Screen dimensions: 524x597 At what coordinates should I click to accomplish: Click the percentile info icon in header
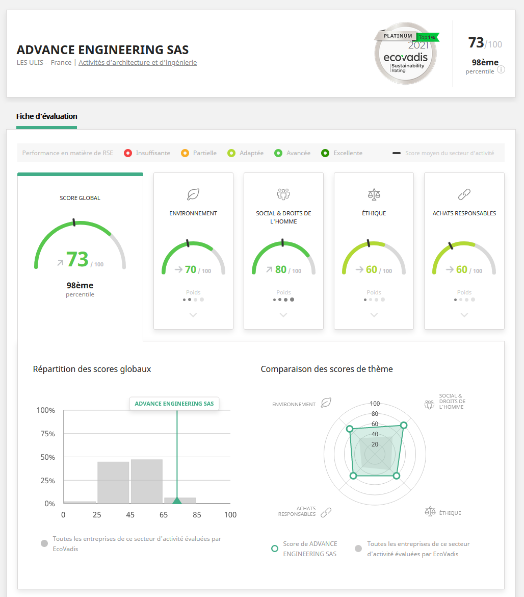(501, 69)
